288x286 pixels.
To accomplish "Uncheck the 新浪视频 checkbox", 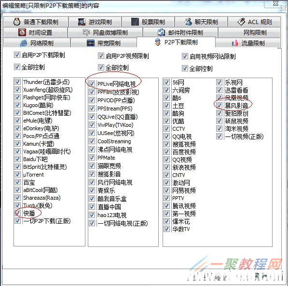I will (166, 167).
